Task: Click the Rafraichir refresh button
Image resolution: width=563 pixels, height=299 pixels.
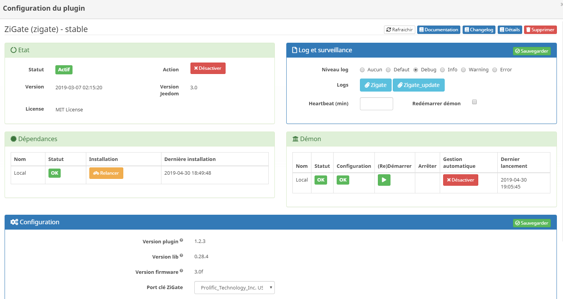Action: coord(400,30)
